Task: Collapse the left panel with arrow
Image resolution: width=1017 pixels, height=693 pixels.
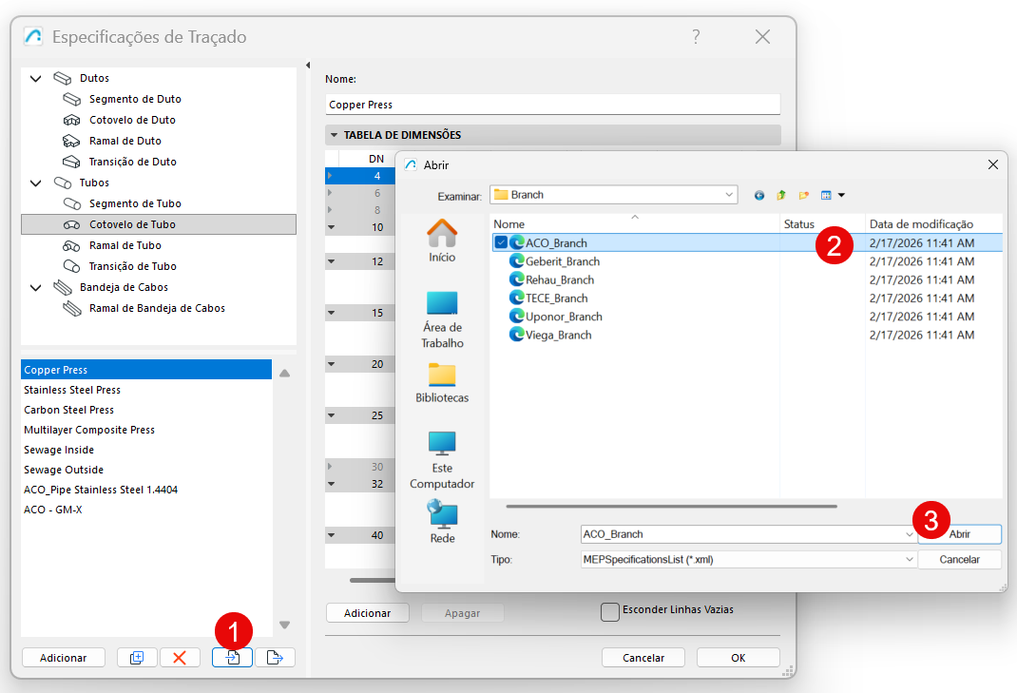Action: [308, 65]
